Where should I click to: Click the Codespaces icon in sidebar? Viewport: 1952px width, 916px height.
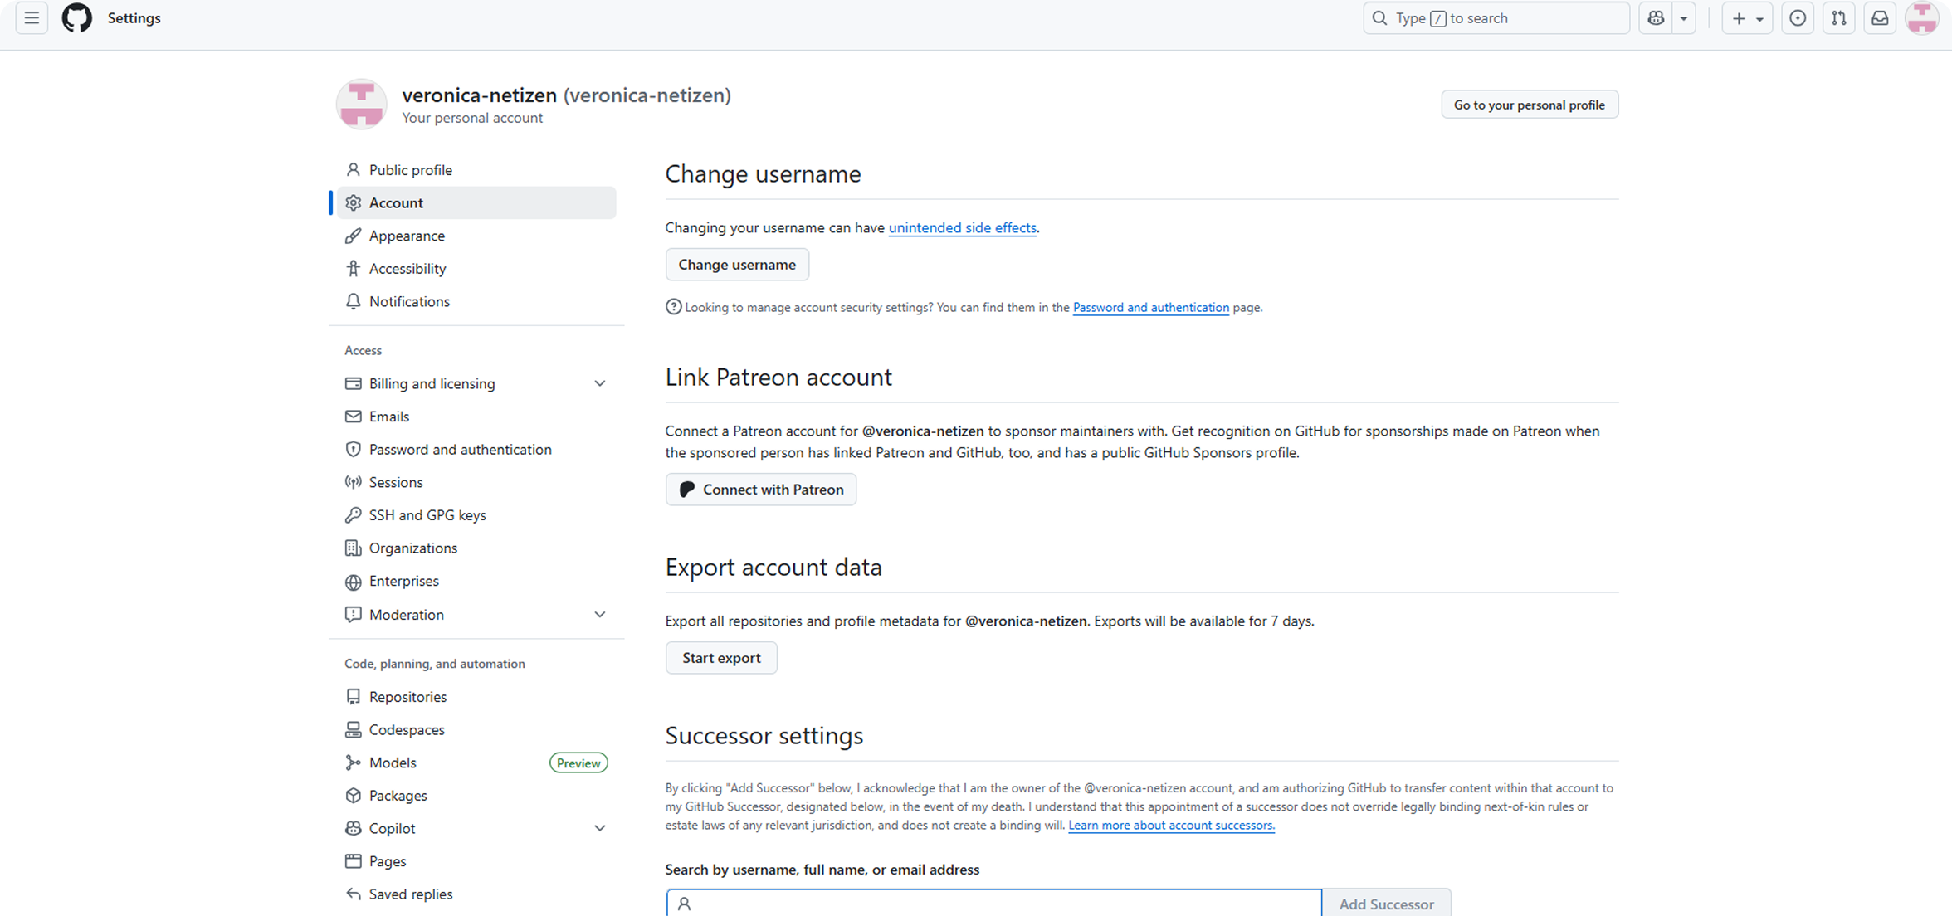354,730
